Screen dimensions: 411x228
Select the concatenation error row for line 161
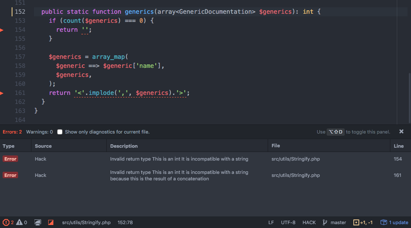[x=206, y=176]
